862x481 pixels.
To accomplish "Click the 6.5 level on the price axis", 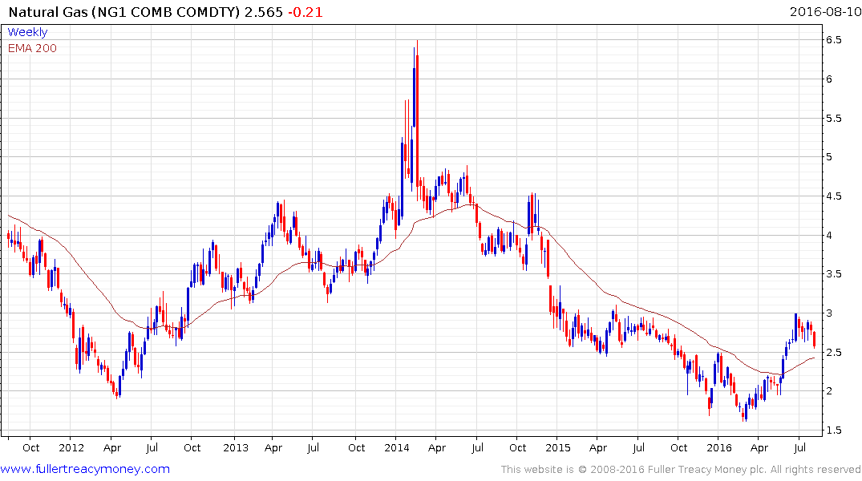I will coord(832,40).
